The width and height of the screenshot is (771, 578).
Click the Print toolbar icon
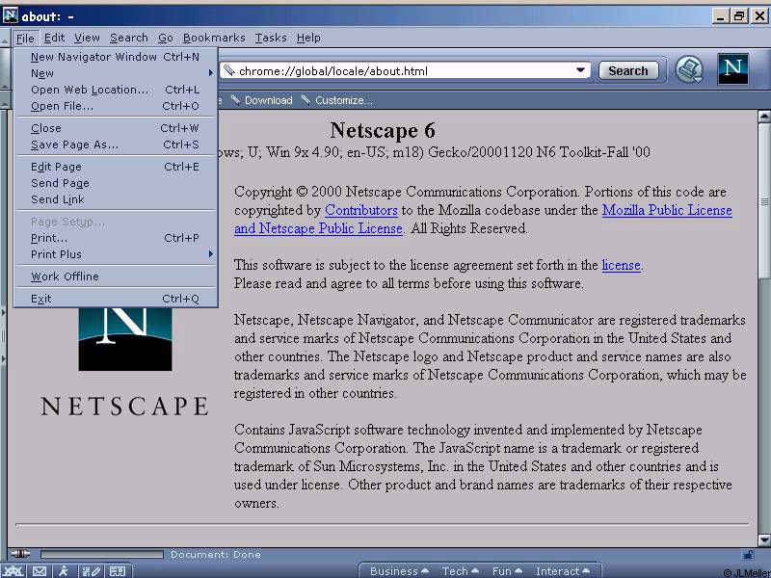click(x=688, y=69)
